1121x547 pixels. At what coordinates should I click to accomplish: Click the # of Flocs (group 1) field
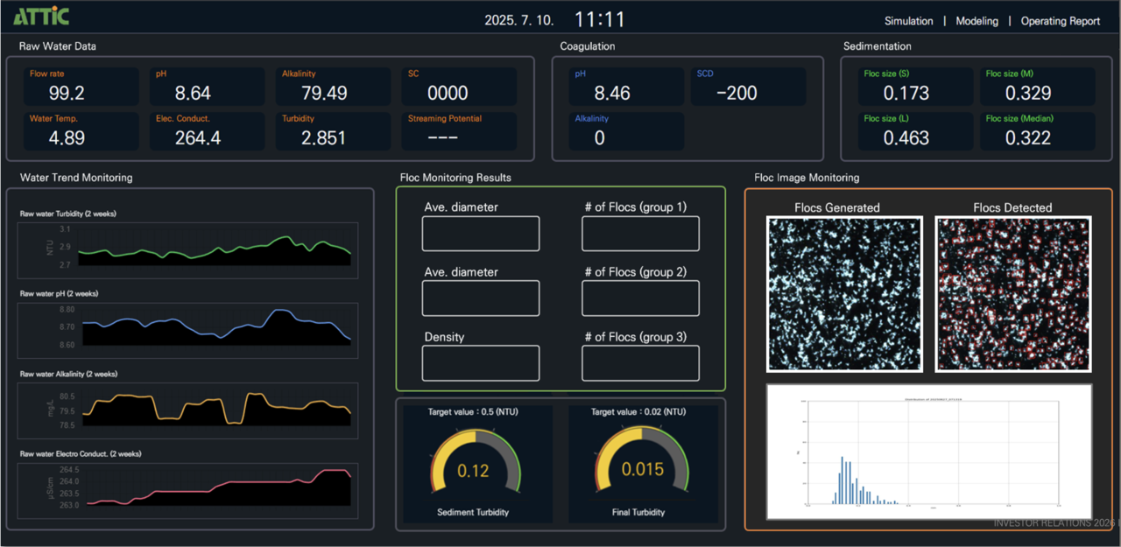(641, 234)
